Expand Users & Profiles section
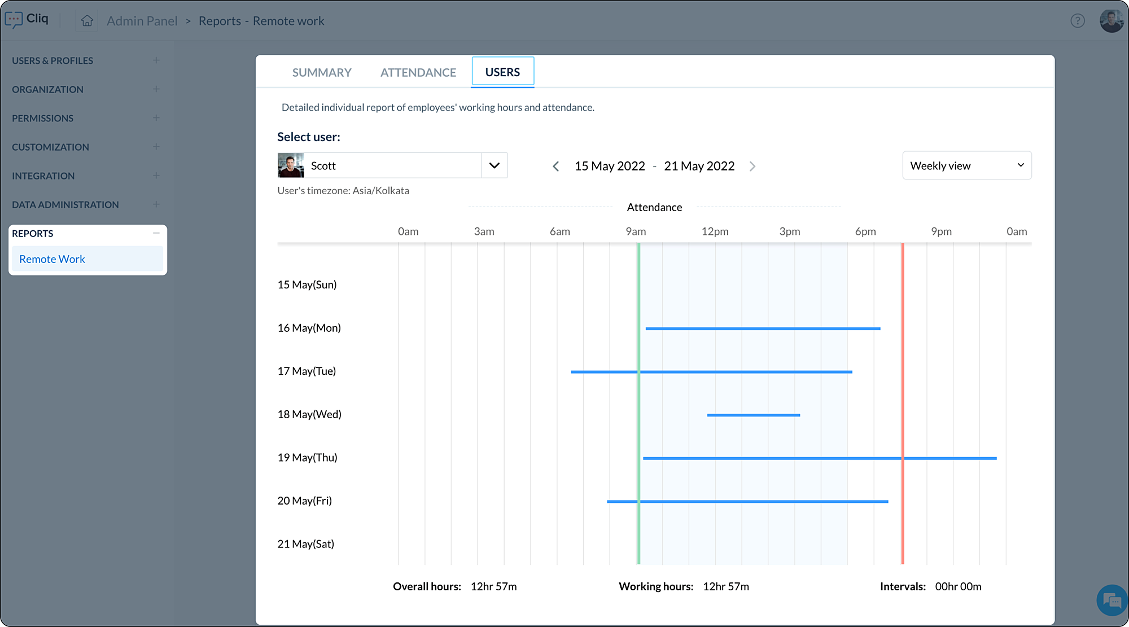The image size is (1129, 627). click(156, 60)
